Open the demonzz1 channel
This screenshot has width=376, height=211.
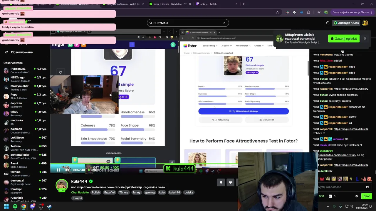click(25, 182)
